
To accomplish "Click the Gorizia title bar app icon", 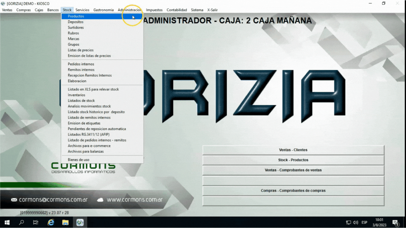I will coord(3,4).
